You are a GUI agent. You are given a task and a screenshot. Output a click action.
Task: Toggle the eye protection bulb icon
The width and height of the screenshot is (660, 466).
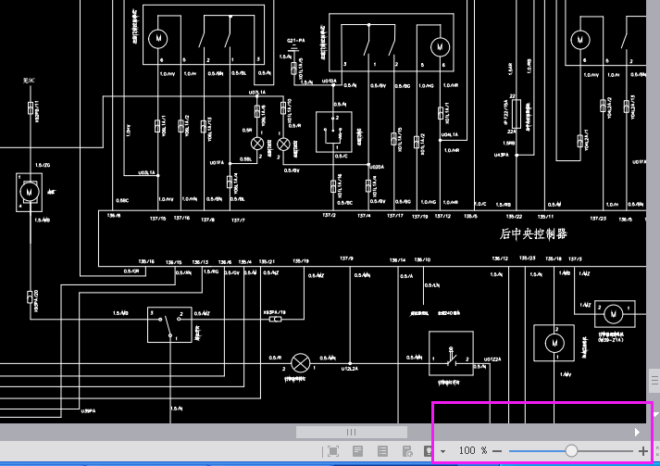428,451
